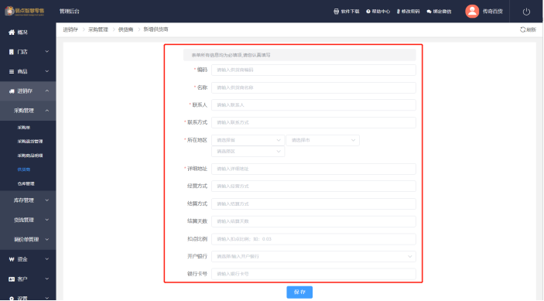Open 仓库管理 in the sidebar
The width and height of the screenshot is (544, 301).
26,184
